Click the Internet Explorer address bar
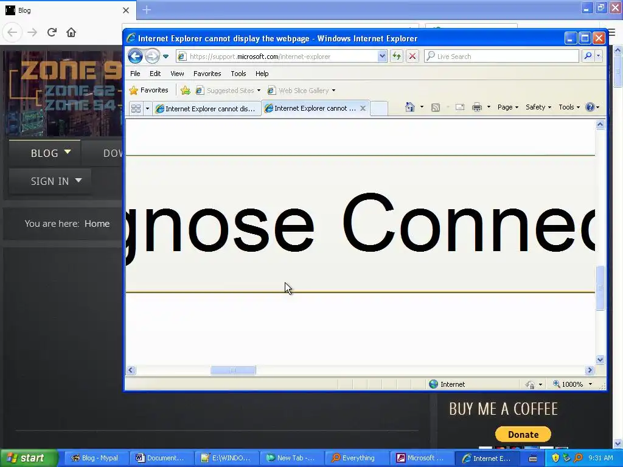 277,57
